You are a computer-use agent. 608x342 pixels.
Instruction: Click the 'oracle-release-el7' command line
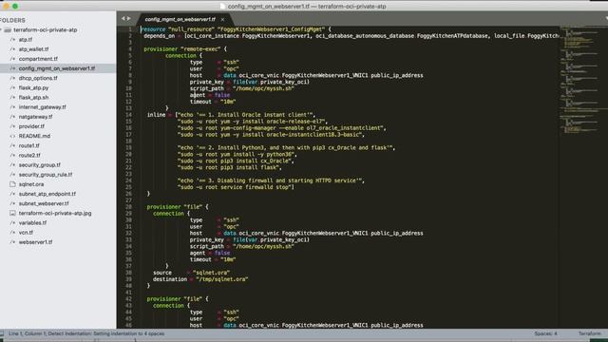point(253,122)
